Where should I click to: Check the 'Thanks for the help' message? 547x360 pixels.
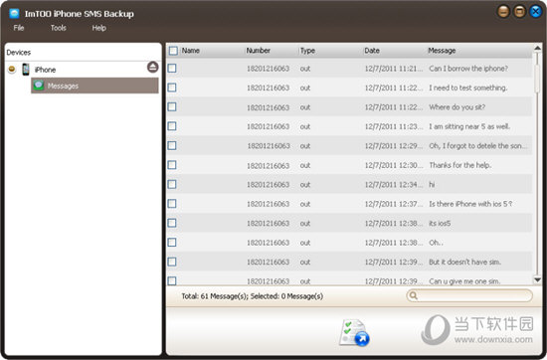coord(172,165)
